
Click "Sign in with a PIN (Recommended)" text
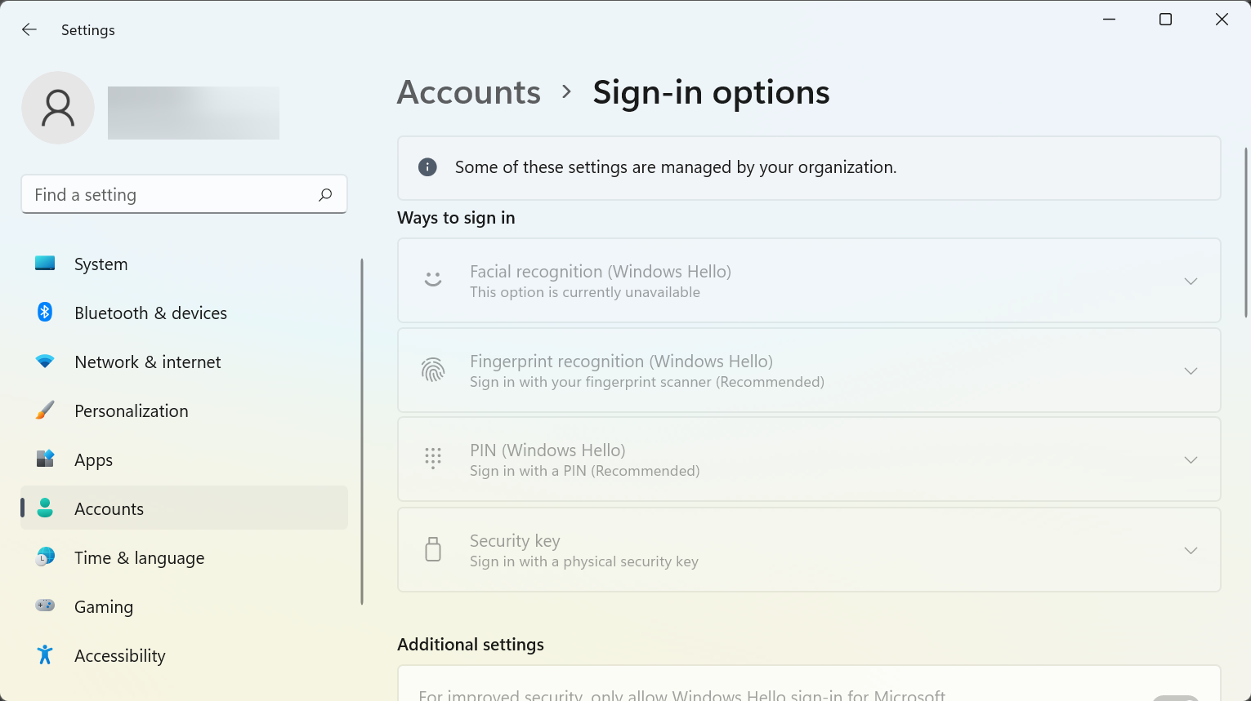pyautogui.click(x=585, y=471)
